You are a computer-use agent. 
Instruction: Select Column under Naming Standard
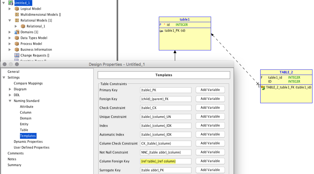point(26,112)
